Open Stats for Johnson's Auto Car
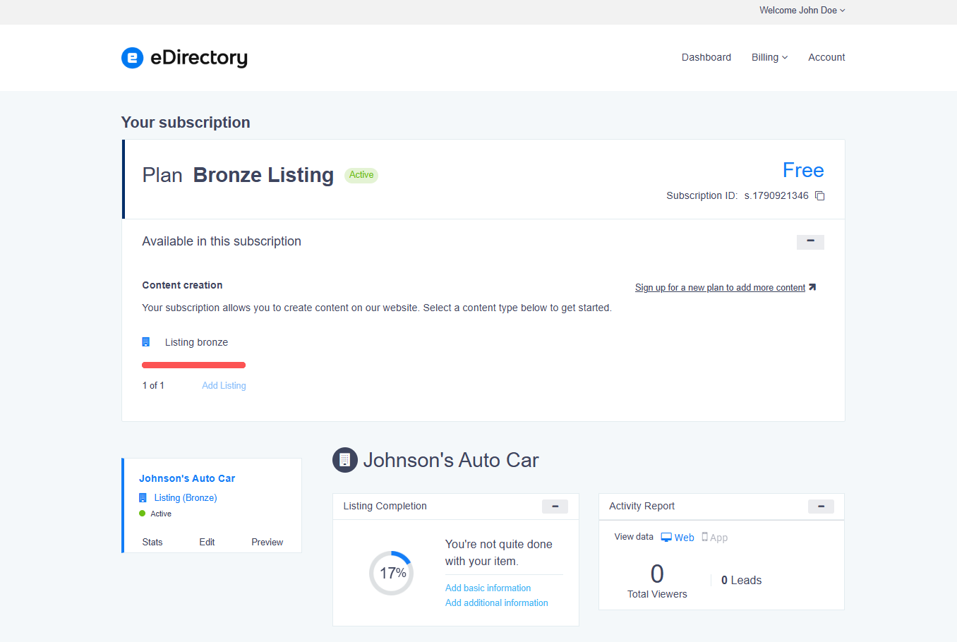The width and height of the screenshot is (957, 642). 152,542
